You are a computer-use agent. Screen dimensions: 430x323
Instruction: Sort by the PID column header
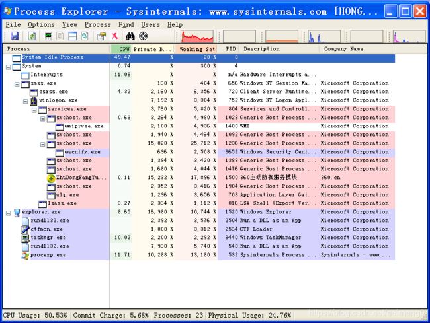point(228,49)
